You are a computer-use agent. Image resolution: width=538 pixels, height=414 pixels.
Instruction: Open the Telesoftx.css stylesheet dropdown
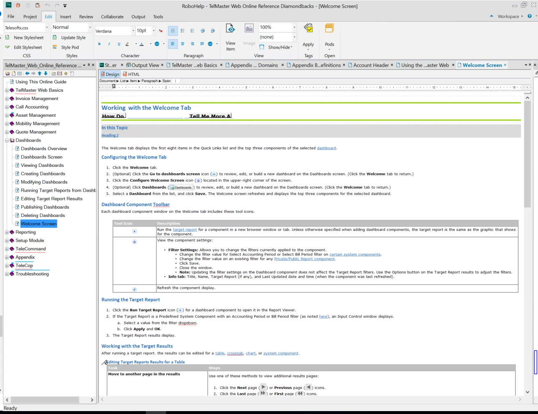pyautogui.click(x=47, y=28)
